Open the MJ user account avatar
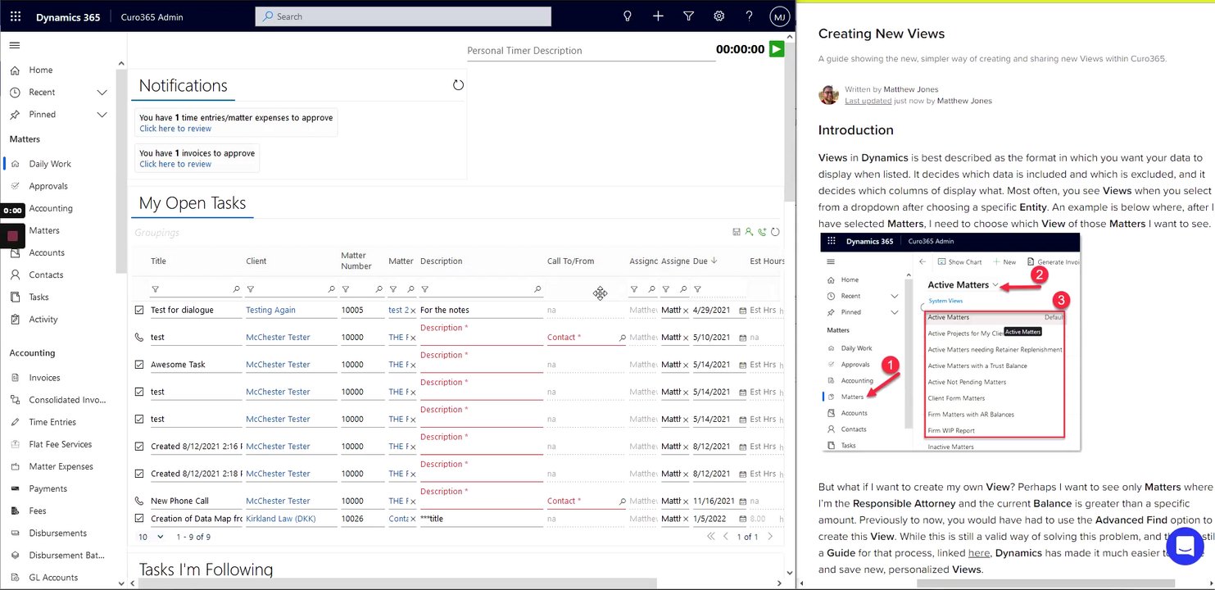Screen dimensions: 1215x590 coord(779,16)
